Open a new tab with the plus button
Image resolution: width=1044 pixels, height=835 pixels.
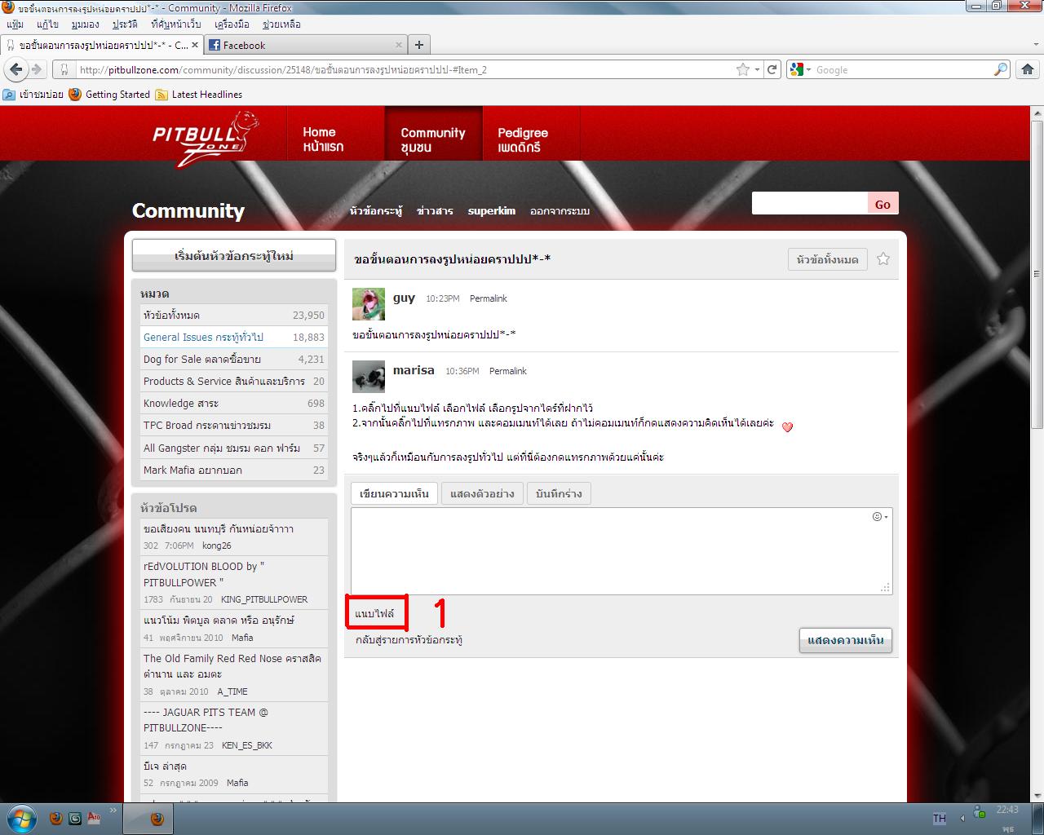click(418, 45)
